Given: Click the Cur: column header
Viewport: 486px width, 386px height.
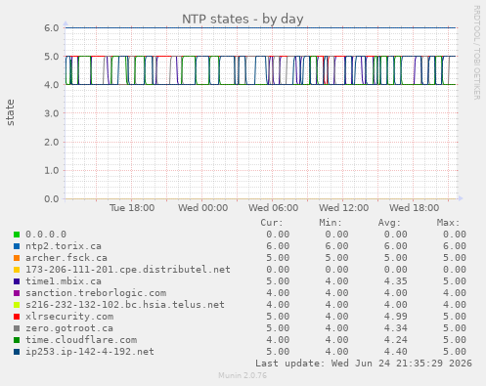Looking at the screenshot, I should pyautogui.click(x=272, y=223).
